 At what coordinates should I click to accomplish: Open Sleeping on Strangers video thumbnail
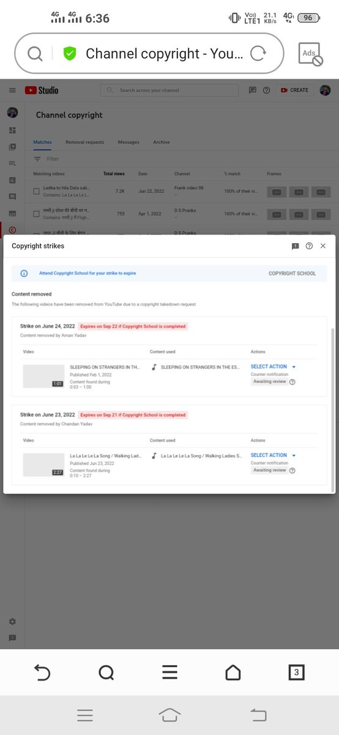pyautogui.click(x=43, y=376)
